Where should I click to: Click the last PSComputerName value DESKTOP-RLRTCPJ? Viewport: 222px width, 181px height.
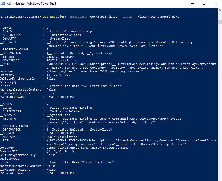[x=60, y=173]
